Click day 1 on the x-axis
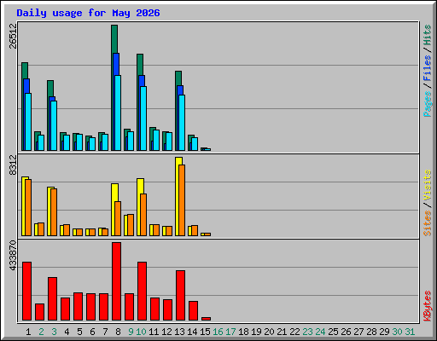437x341 pixels. [28, 332]
